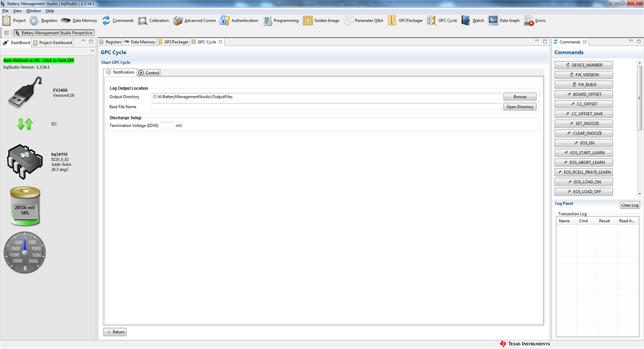Send the EOS_RCELL_RRATE_LEARN command

tap(583, 172)
